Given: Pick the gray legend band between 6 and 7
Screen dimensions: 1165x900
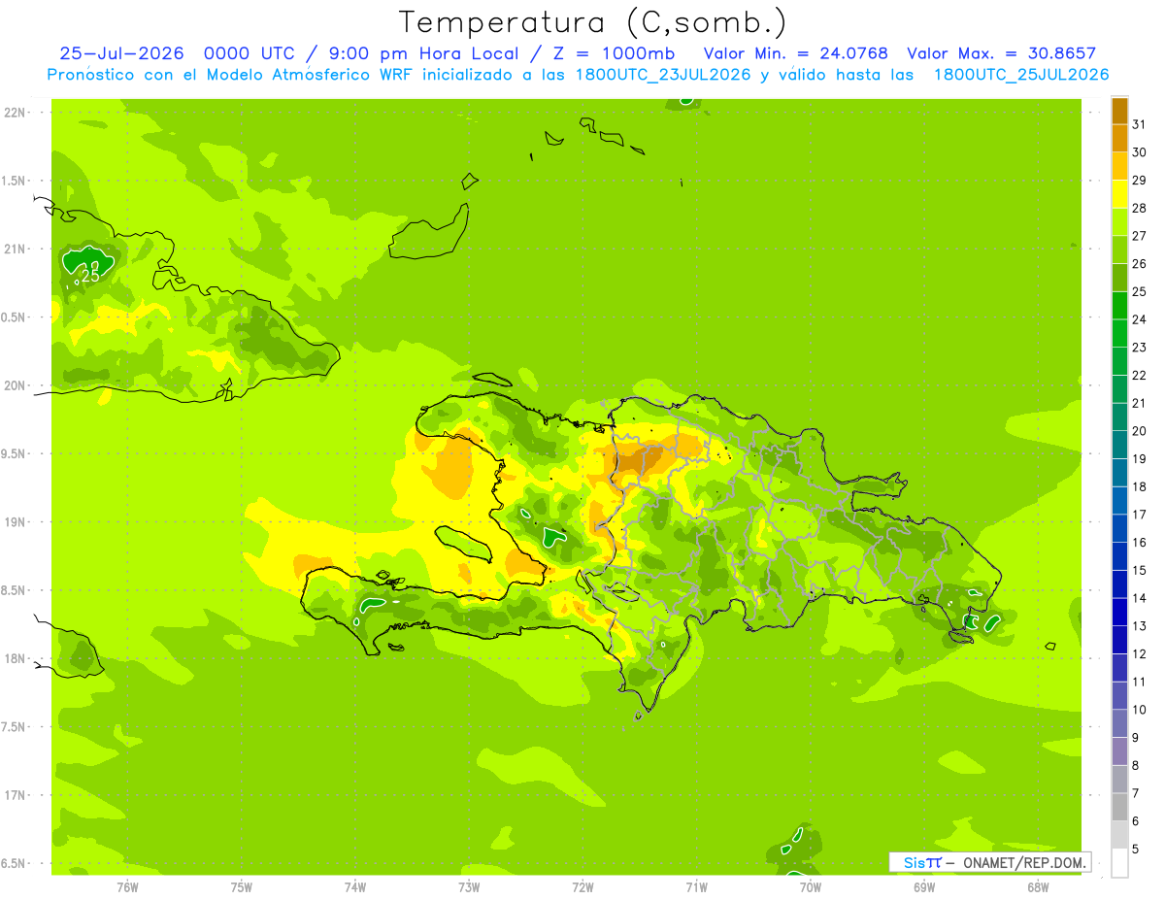Looking at the screenshot, I should pyautogui.click(x=1119, y=807).
